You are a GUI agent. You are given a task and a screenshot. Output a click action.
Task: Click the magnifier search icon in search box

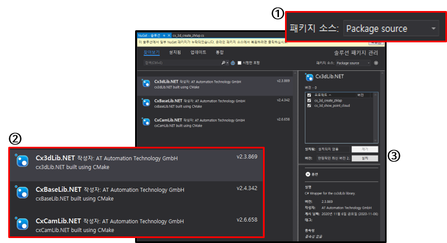pos(223,63)
